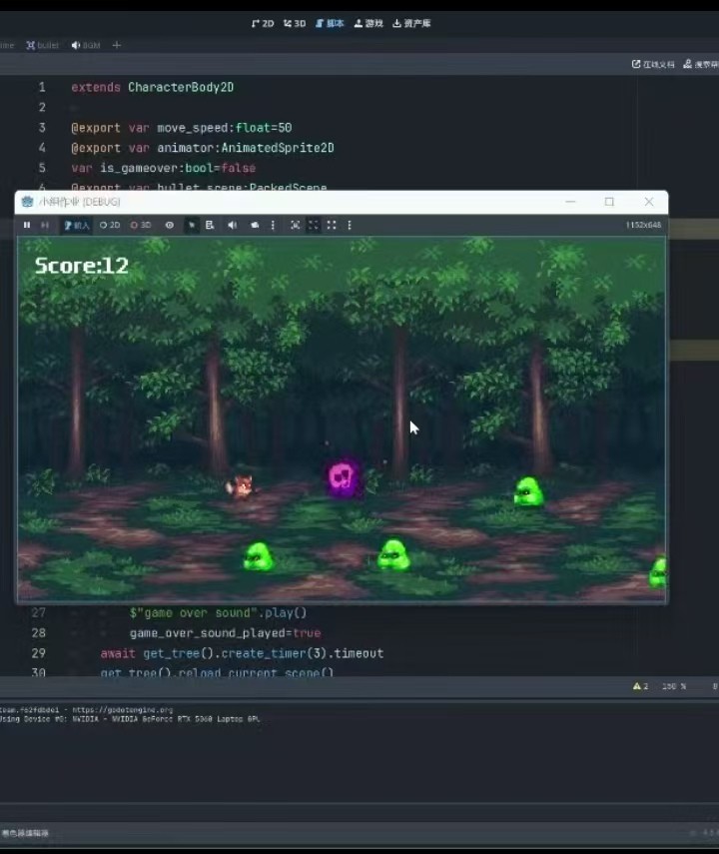Screen dimensions: 719x854
Task: Open the Online Docs link
Action: pos(653,64)
